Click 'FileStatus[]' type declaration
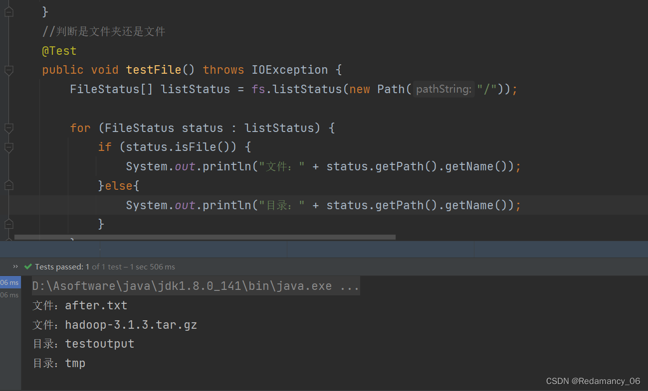The height and width of the screenshot is (391, 648). [112, 89]
